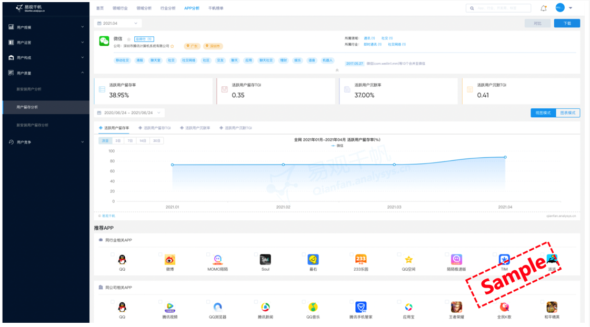The image size is (590, 327).
Task: Select the 活跃用户沉默率 chart tab
Action: [x=195, y=128]
